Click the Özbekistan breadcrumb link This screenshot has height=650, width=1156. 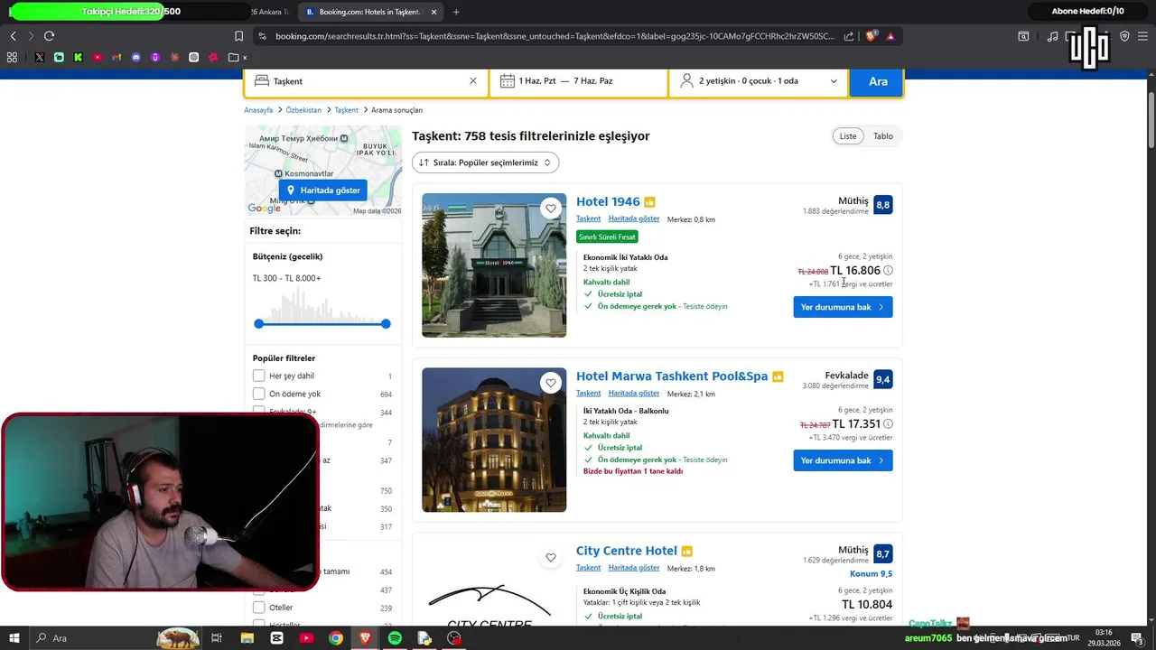pos(303,110)
